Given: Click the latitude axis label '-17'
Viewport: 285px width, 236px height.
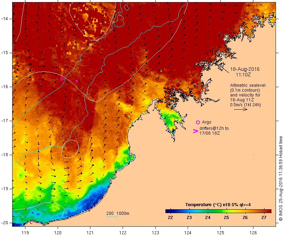Looking at the screenshot, I should click(x=5, y=121).
